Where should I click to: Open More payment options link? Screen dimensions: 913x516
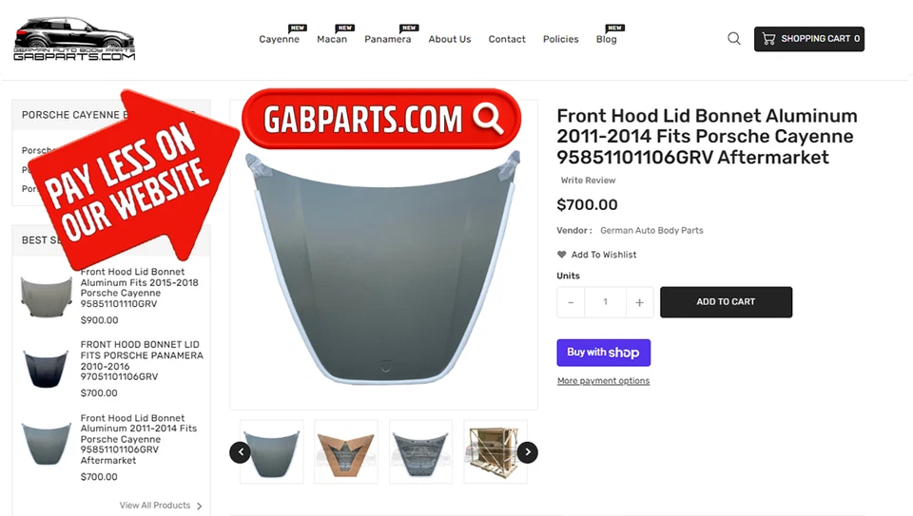(x=603, y=380)
